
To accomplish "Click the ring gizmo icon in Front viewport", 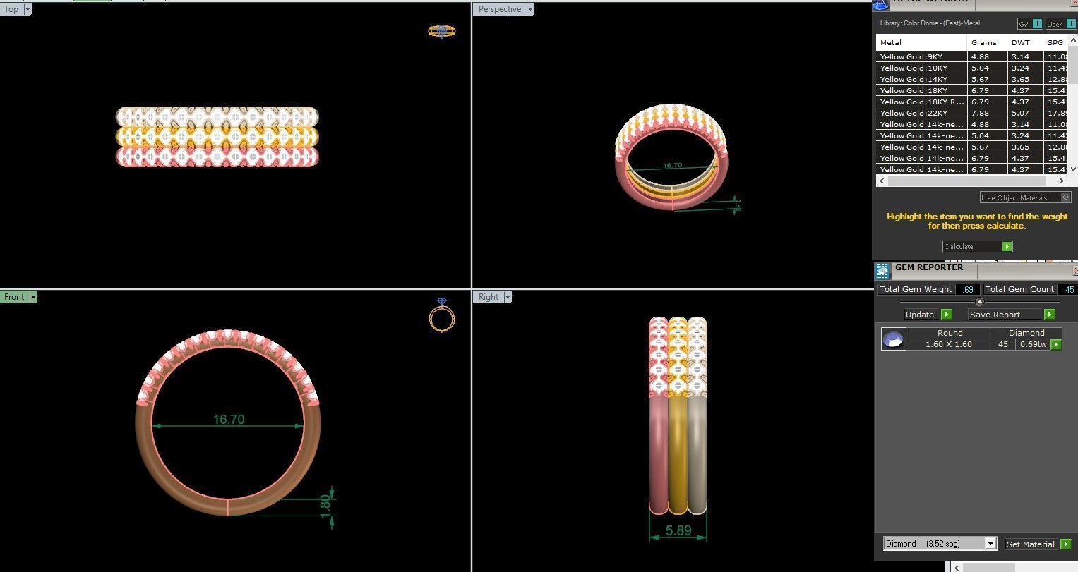I will (442, 315).
